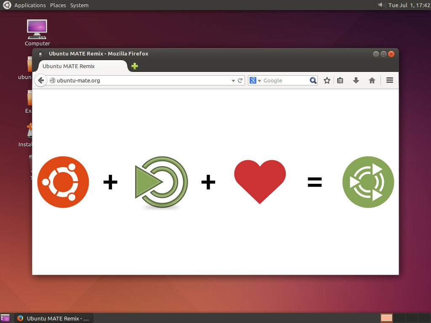Open the Places menu
431x323 pixels.
pos(58,5)
